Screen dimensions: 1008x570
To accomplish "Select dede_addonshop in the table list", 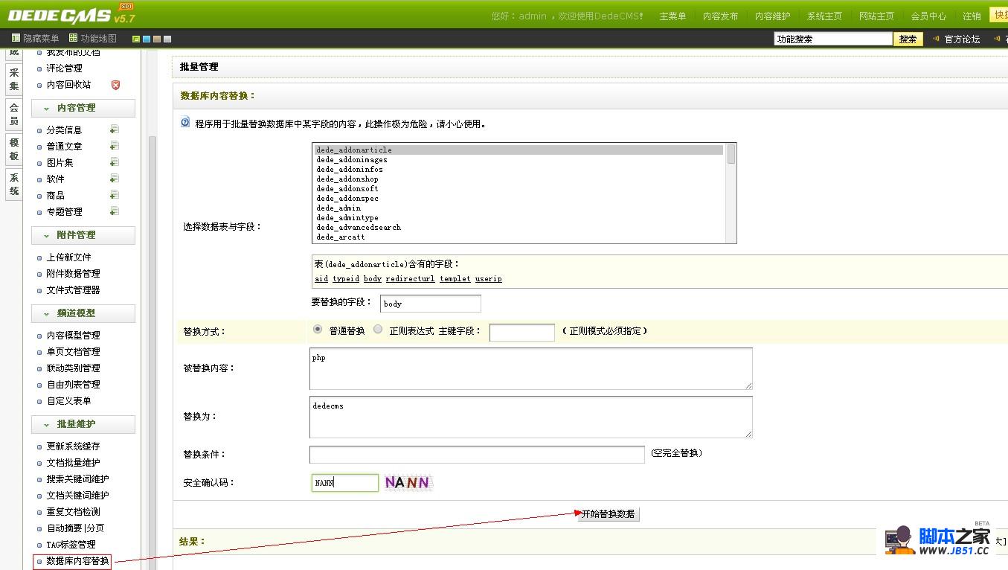I will 519,179.
